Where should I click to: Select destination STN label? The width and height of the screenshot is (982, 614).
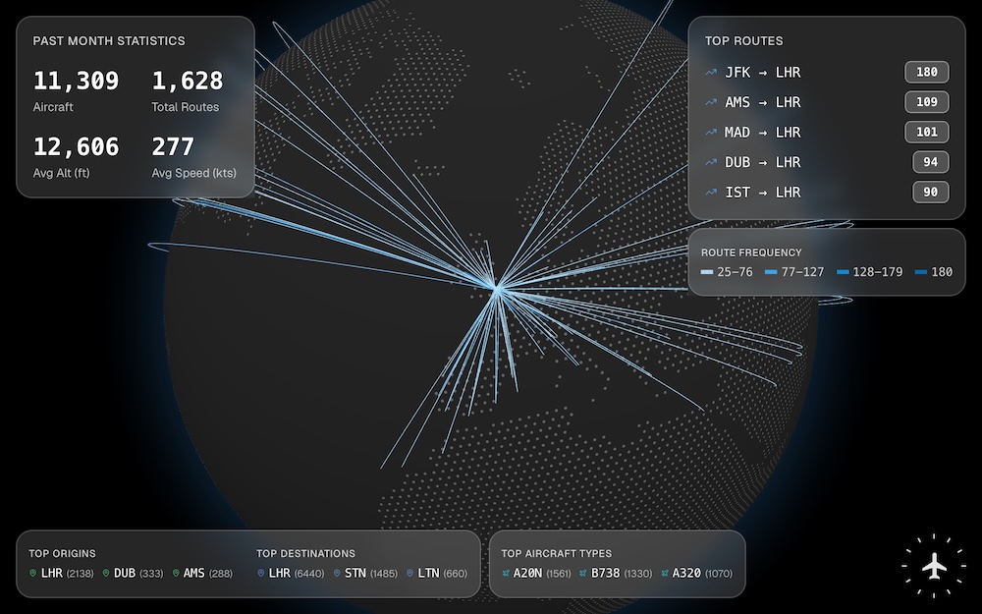tap(355, 574)
